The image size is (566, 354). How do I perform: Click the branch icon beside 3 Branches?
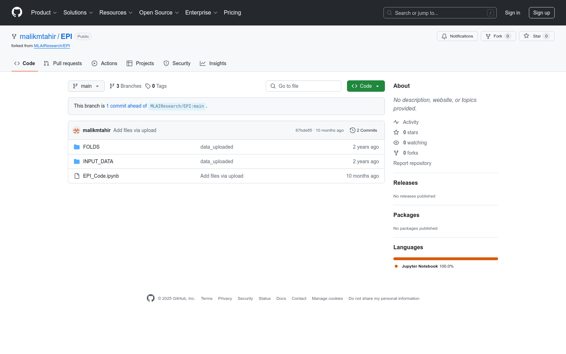(x=112, y=86)
